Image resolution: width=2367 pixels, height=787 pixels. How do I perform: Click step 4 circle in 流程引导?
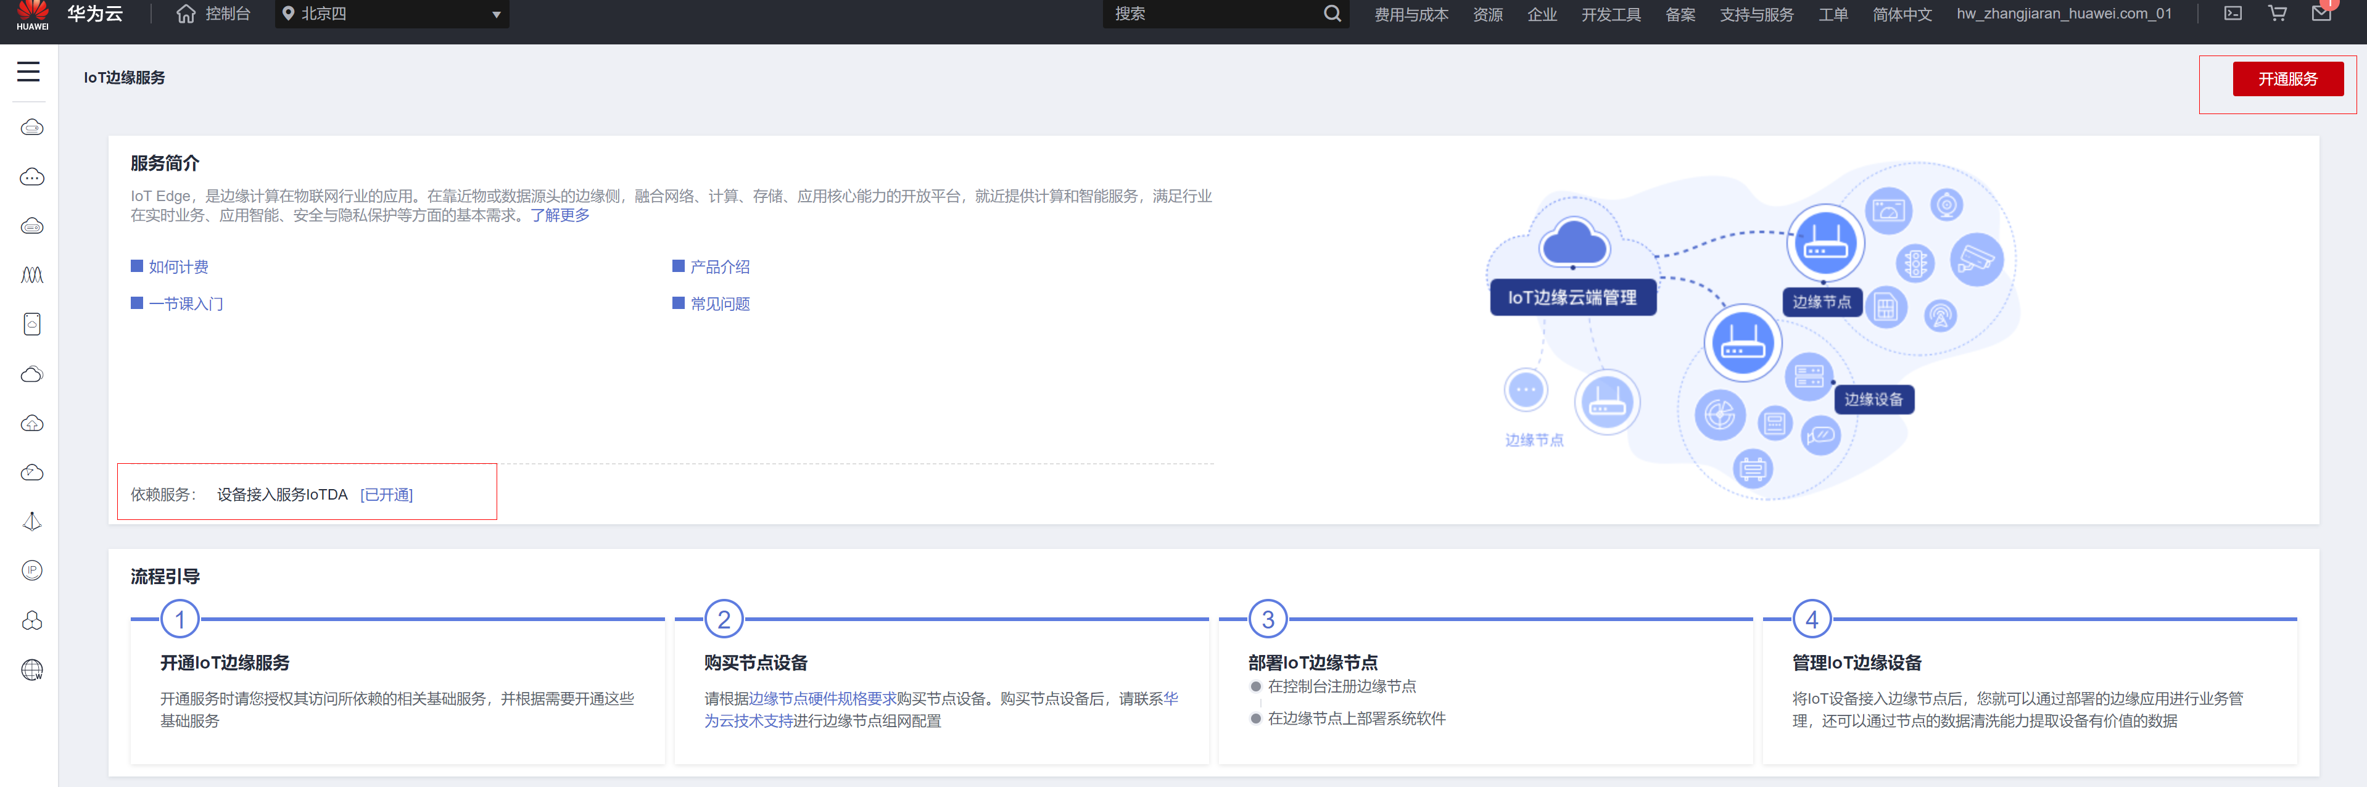click(x=1812, y=619)
